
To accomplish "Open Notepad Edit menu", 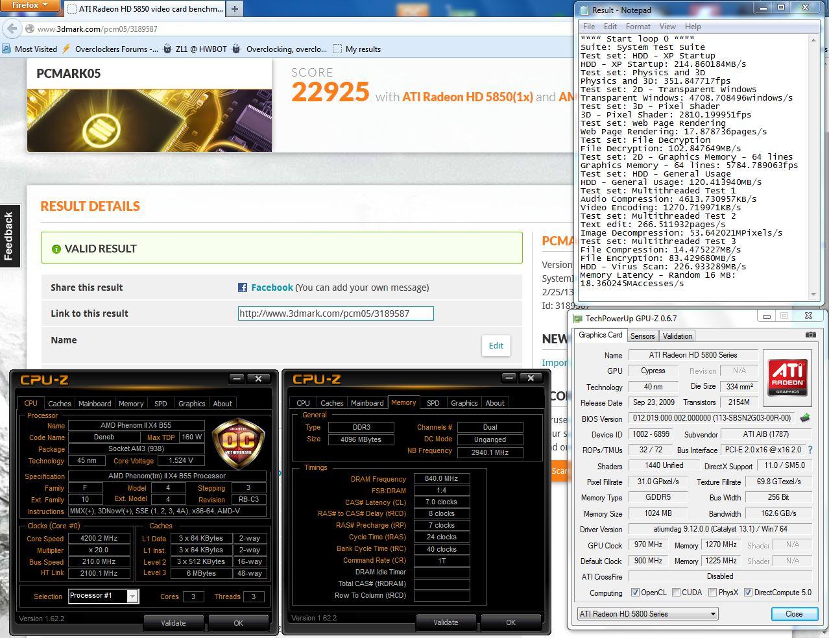I will [610, 27].
